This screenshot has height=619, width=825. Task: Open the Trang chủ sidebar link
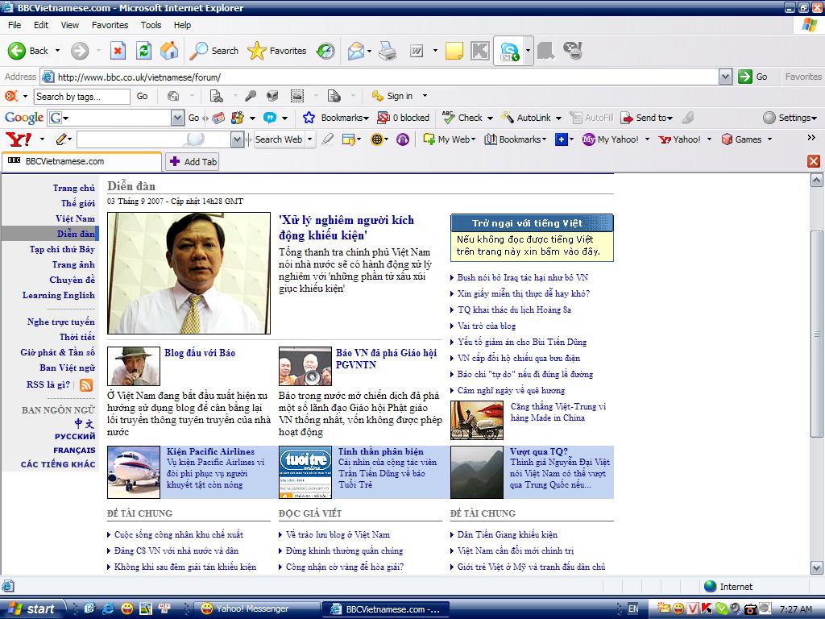(73, 188)
